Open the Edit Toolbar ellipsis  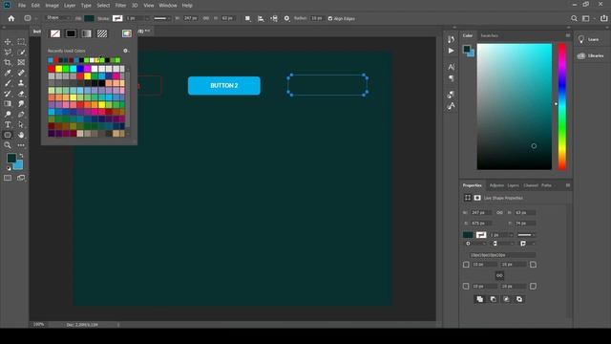(x=21, y=145)
